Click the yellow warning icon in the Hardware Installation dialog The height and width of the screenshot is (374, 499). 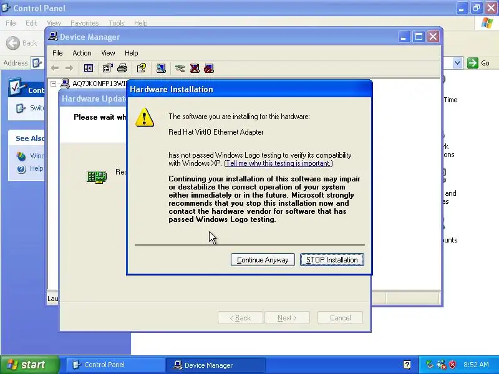(x=145, y=117)
